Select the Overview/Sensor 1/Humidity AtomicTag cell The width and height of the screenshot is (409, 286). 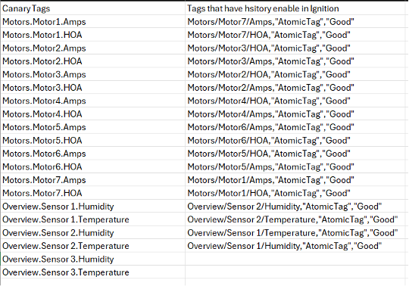296,246
